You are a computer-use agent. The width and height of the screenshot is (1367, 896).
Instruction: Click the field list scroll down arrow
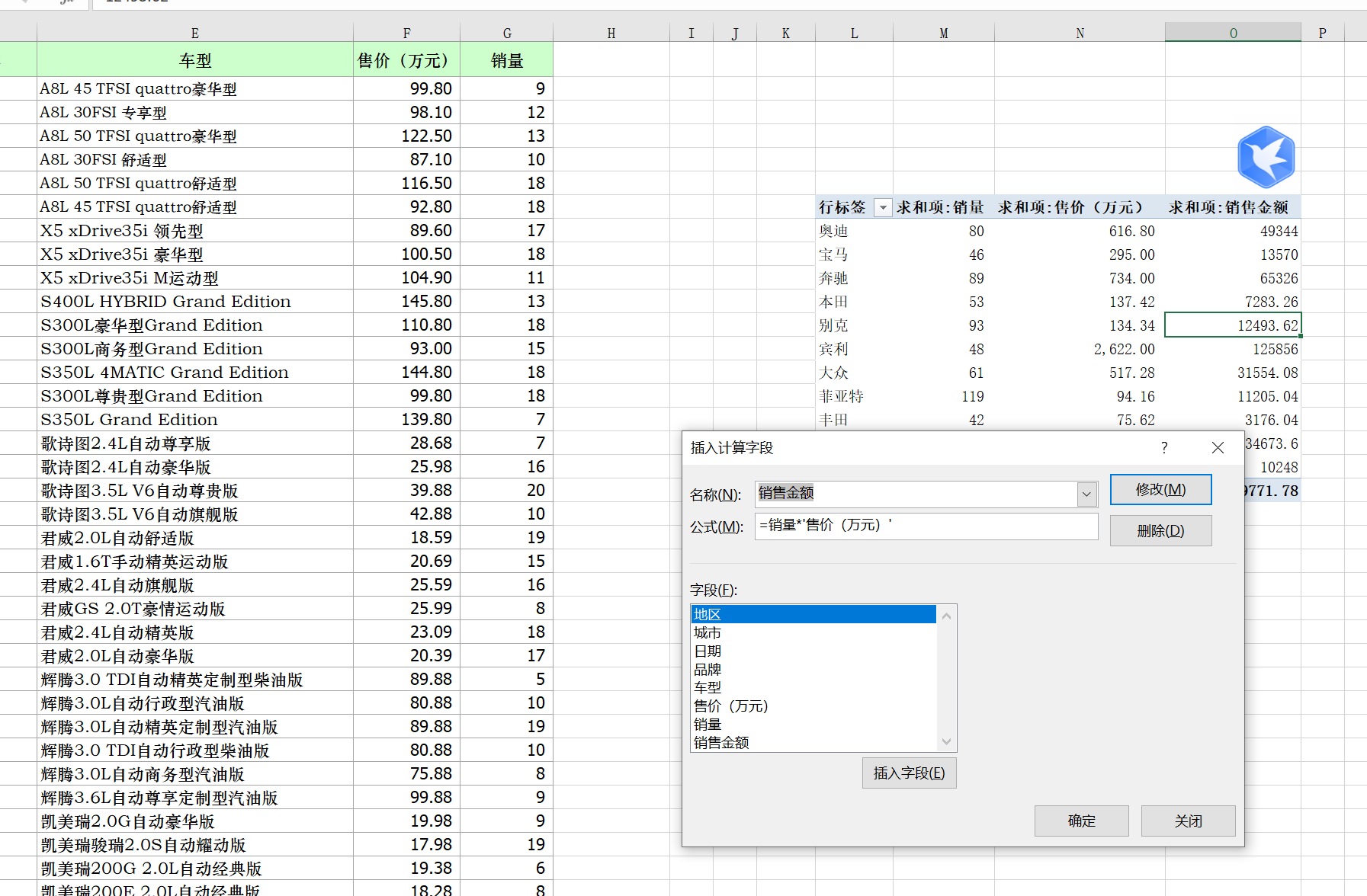coord(946,741)
